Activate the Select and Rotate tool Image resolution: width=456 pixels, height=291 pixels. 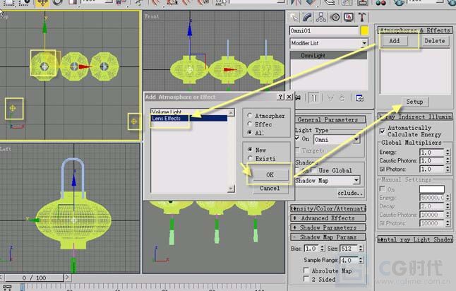tap(58, 3)
